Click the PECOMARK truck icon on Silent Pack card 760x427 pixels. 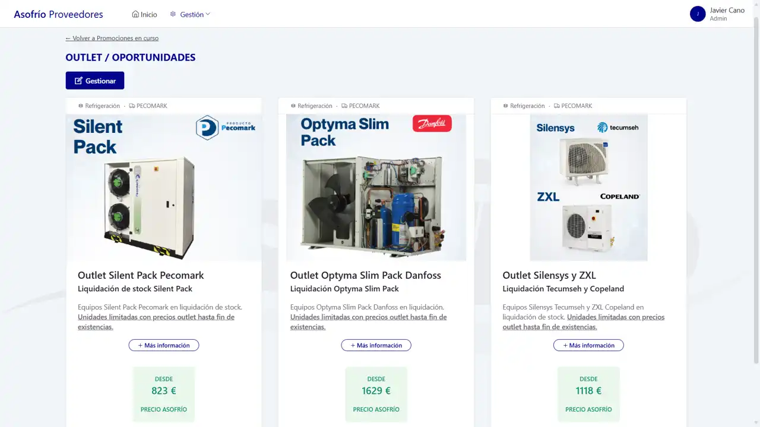tap(132, 106)
